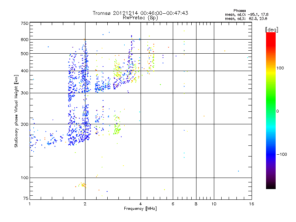296x222 pixels.
Task: Click the y-axis tick label '600'
Action: [x=24, y=40]
